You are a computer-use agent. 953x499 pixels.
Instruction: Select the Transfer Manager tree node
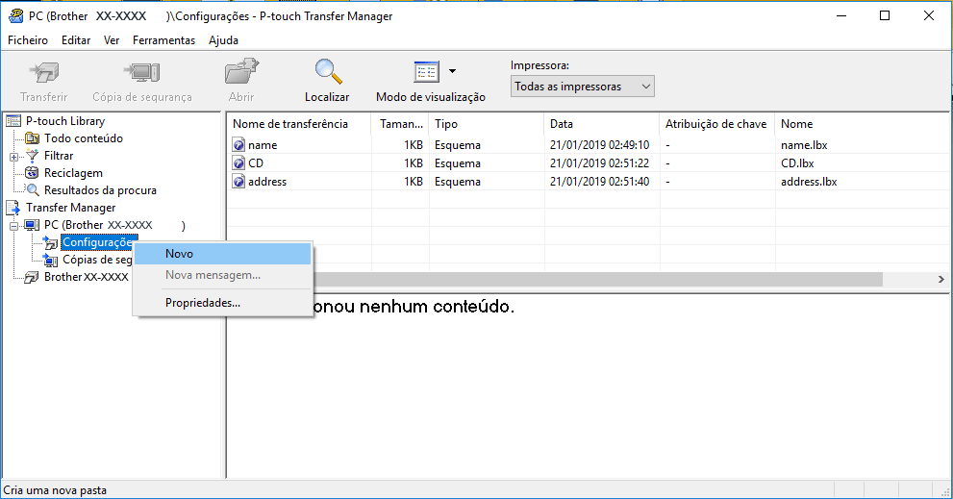click(x=70, y=208)
